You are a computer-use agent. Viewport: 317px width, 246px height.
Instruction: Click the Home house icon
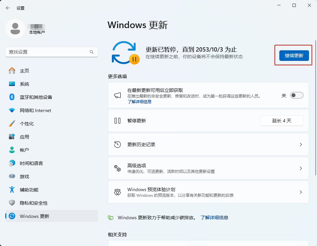tap(12, 71)
